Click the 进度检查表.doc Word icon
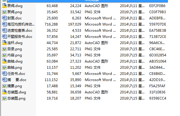Image resolution: width=180 pixels, height=116 pixels. pyautogui.click(x=4, y=31)
